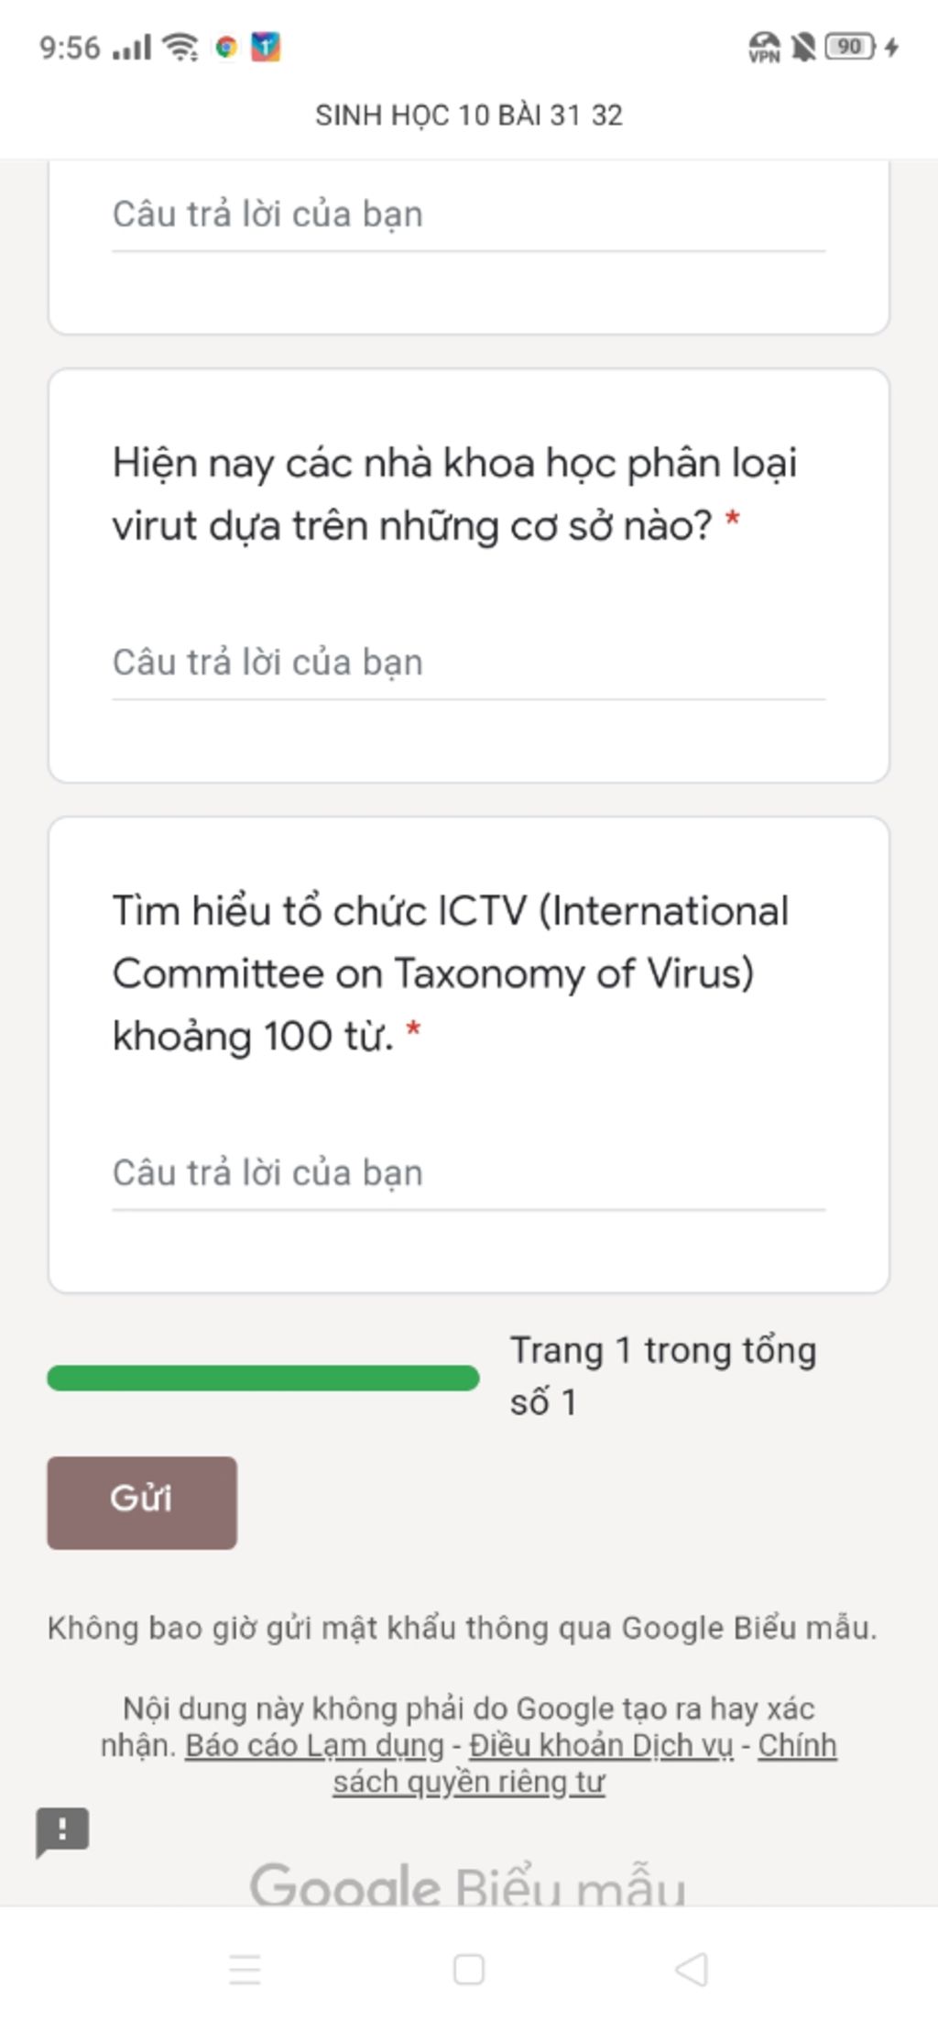
Task: Tap the Android back navigation icon
Action: tap(692, 1969)
